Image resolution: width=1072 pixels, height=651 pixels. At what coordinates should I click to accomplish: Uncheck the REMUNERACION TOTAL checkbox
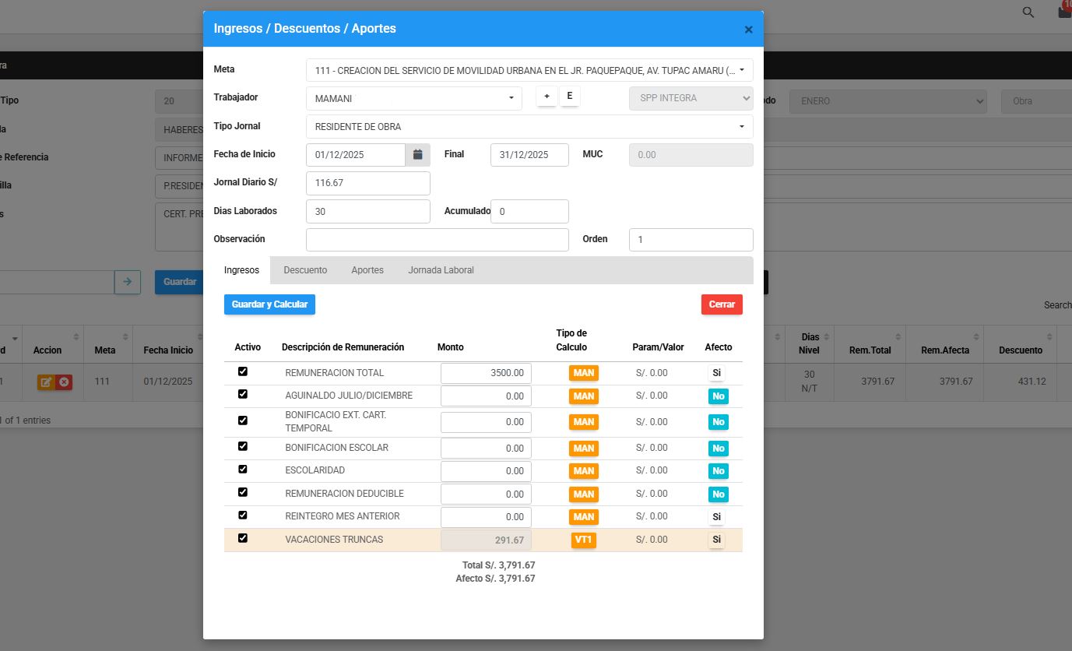click(x=243, y=372)
